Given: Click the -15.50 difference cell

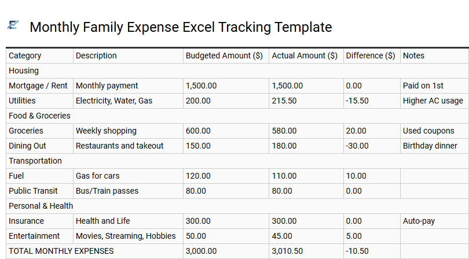Looking at the screenshot, I should pos(372,101).
